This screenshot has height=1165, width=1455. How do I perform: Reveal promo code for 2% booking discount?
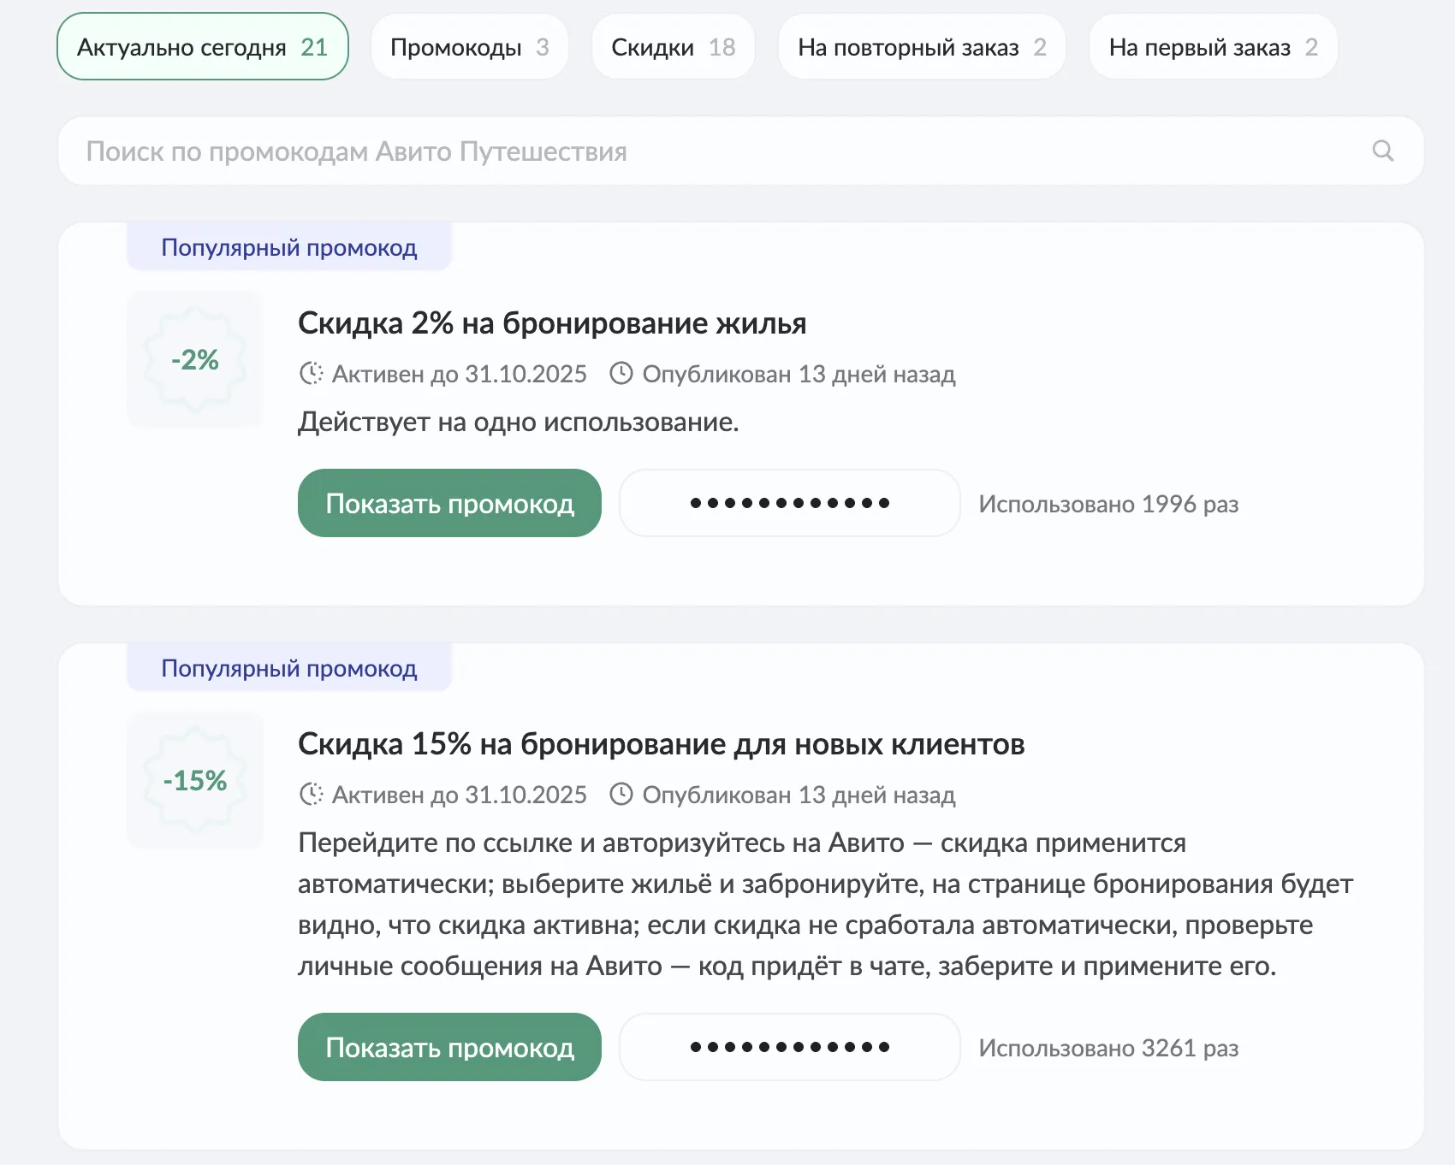pos(449,504)
